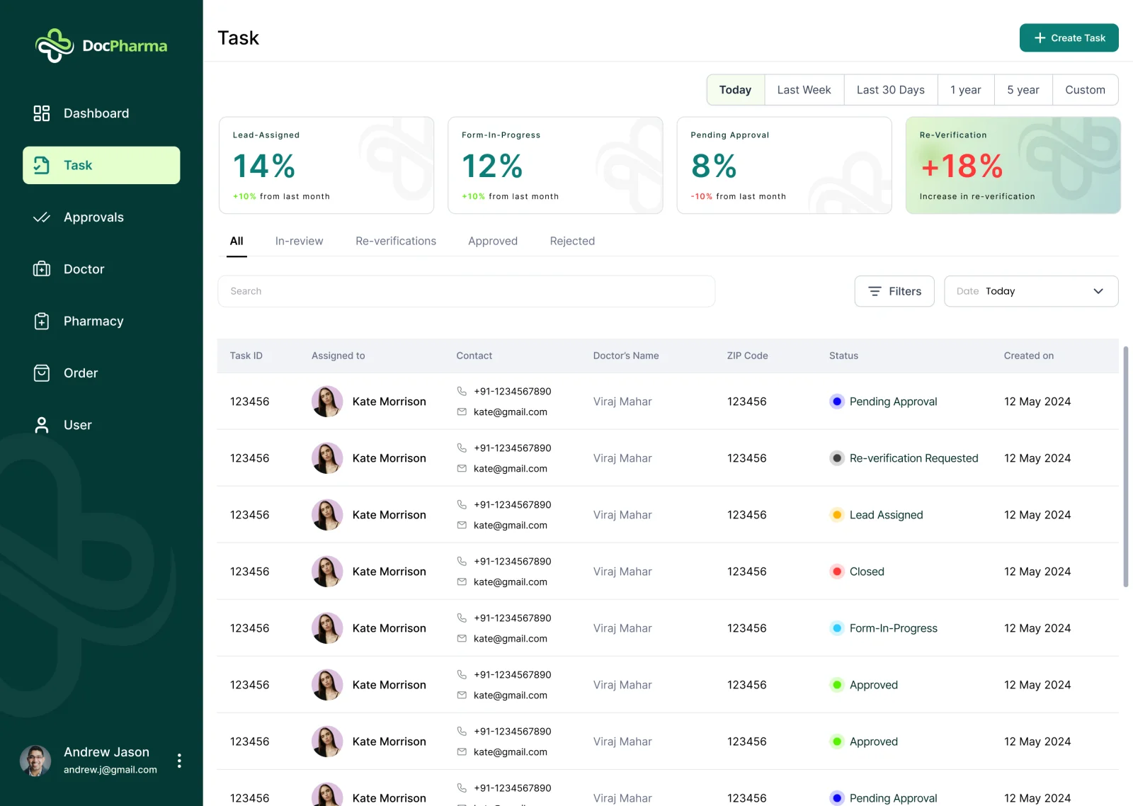Click Kate Morrison avatar in Lead Assigned row
1133x806 pixels.
tap(327, 515)
